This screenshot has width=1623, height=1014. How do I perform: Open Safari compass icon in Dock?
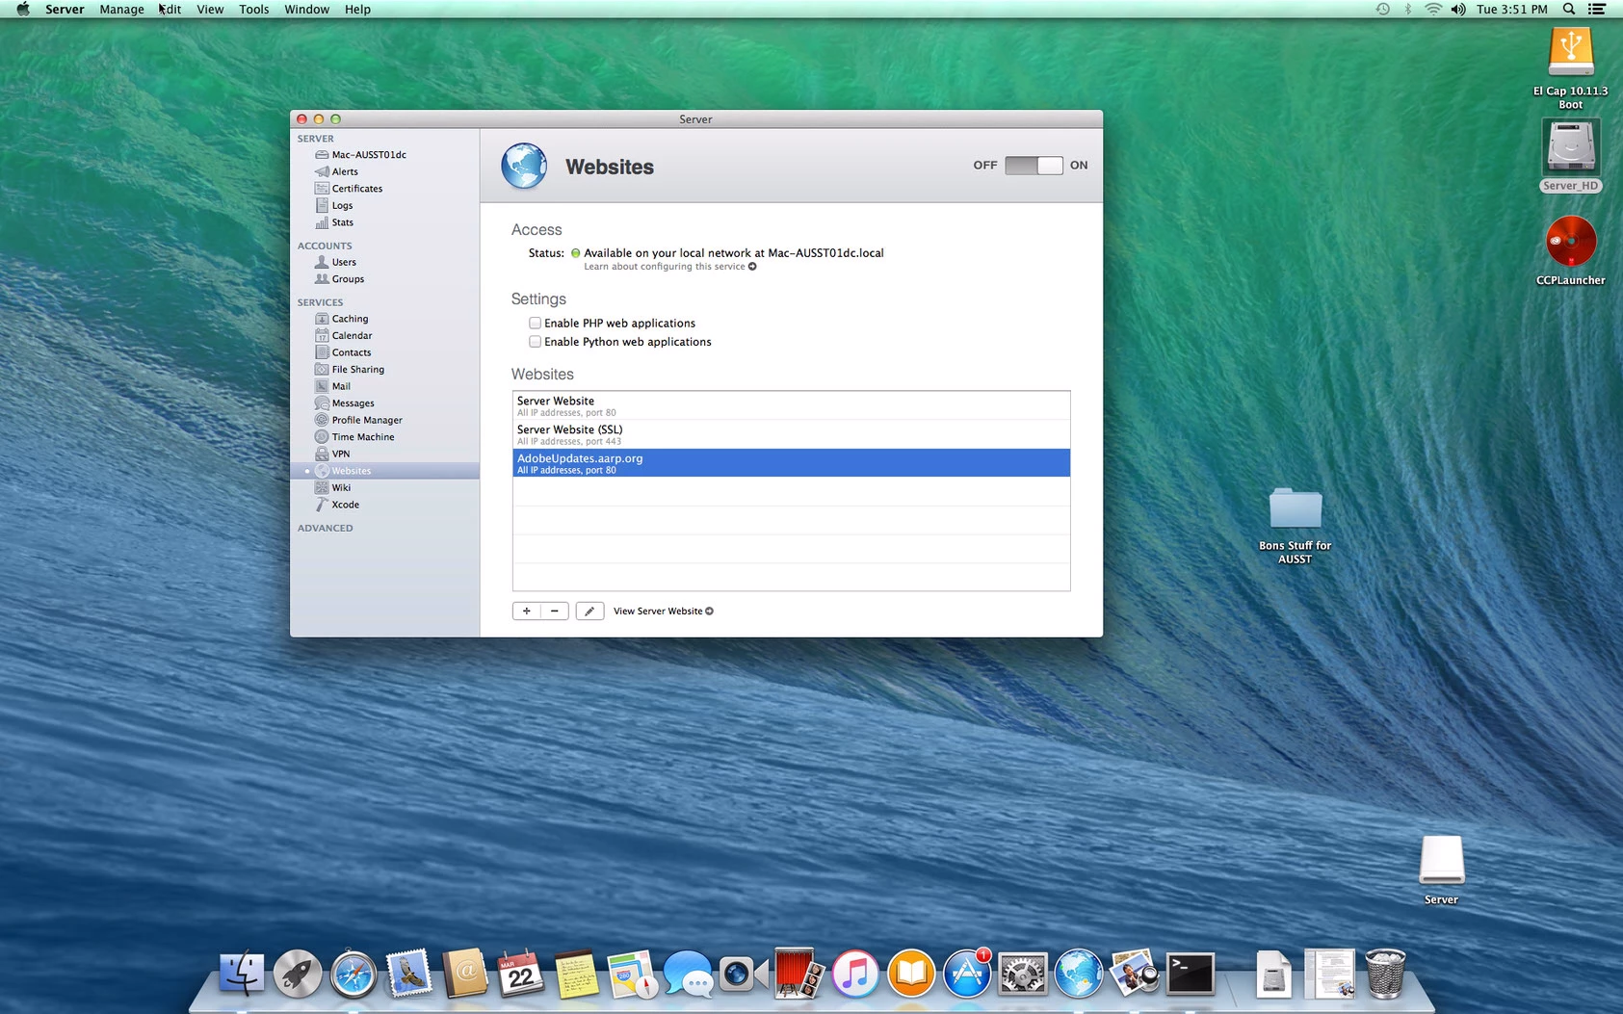(353, 974)
